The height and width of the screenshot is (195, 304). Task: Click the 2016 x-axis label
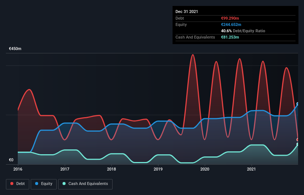coord(18,169)
